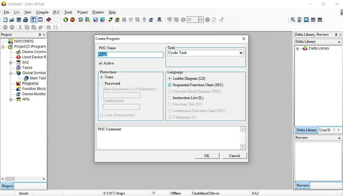The height and width of the screenshot is (196, 343).
Task: Open the Wizard menu
Action: (x=82, y=12)
